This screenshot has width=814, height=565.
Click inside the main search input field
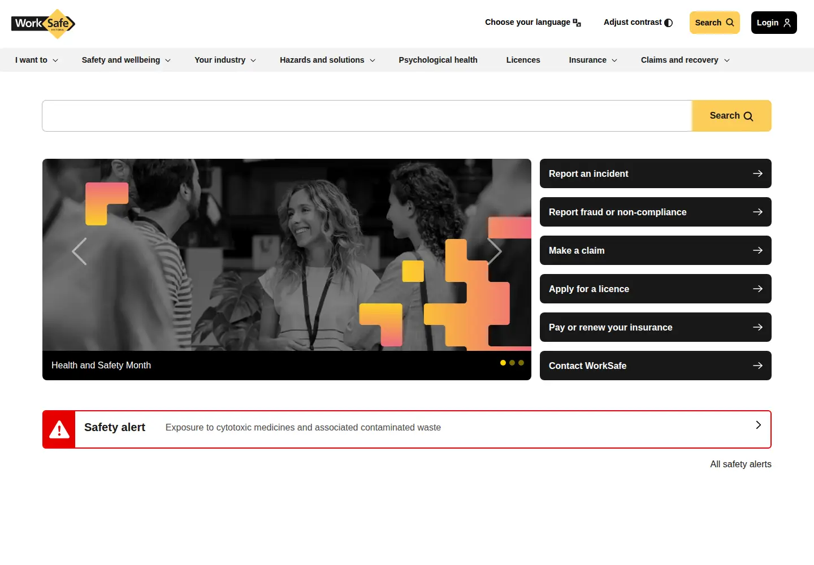click(x=367, y=116)
